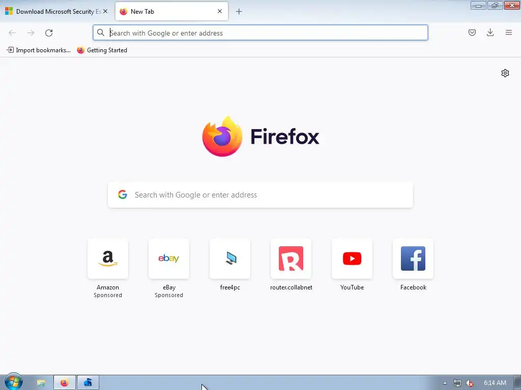This screenshot has height=390, width=521.
Task: Switch to Download Microsoft Security Essentials tab
Action: (57, 11)
